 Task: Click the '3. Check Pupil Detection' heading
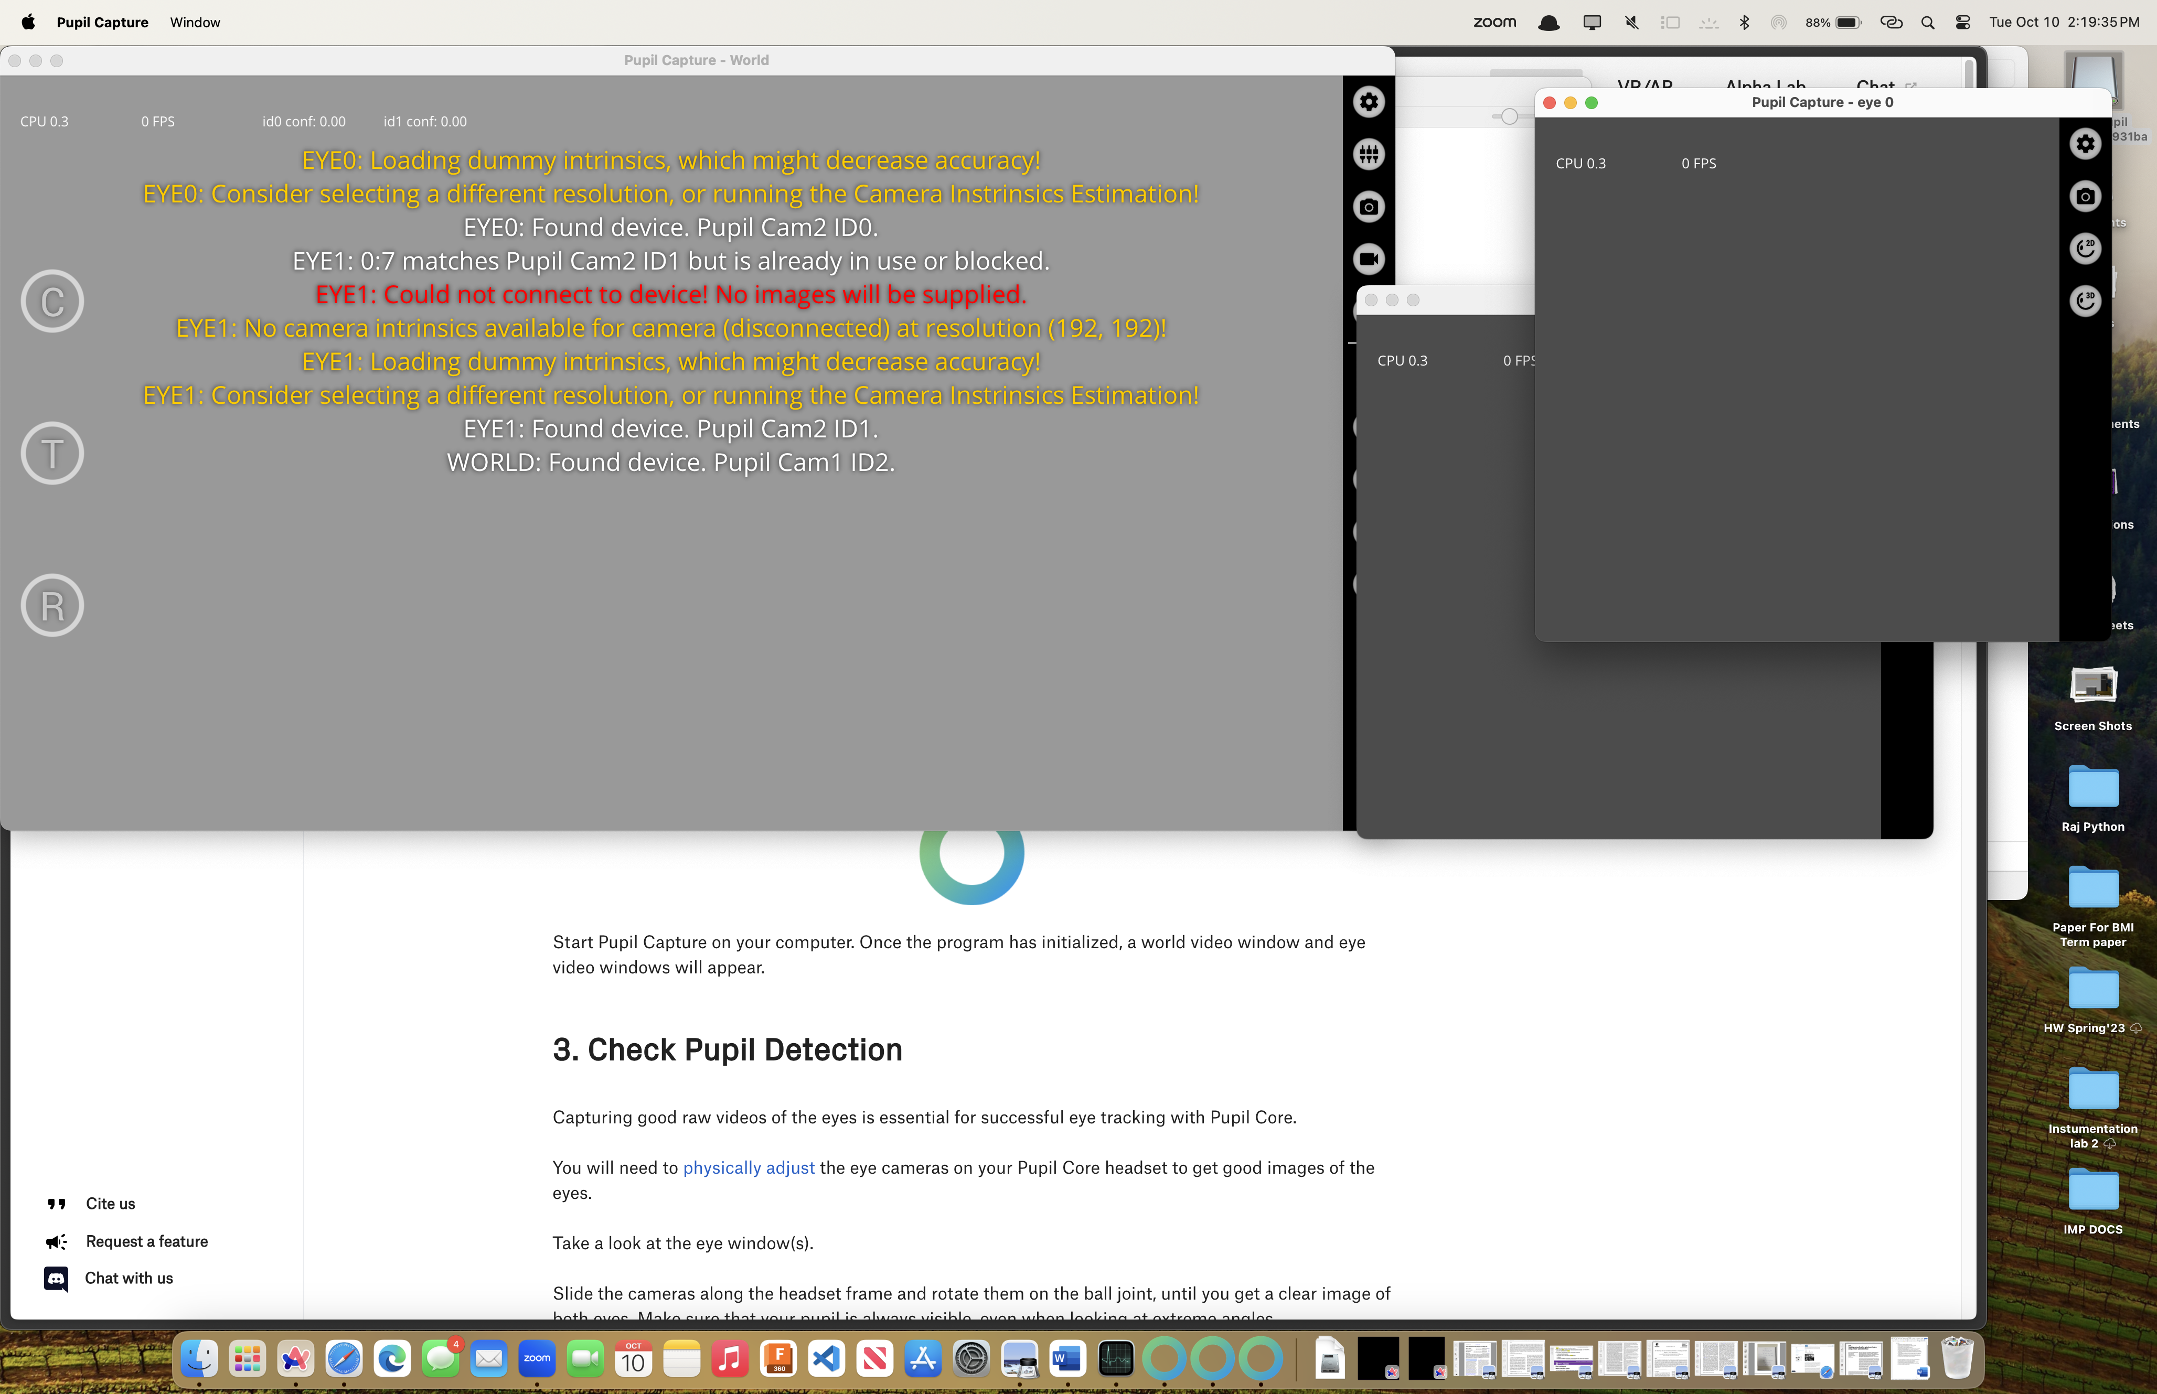click(727, 1050)
